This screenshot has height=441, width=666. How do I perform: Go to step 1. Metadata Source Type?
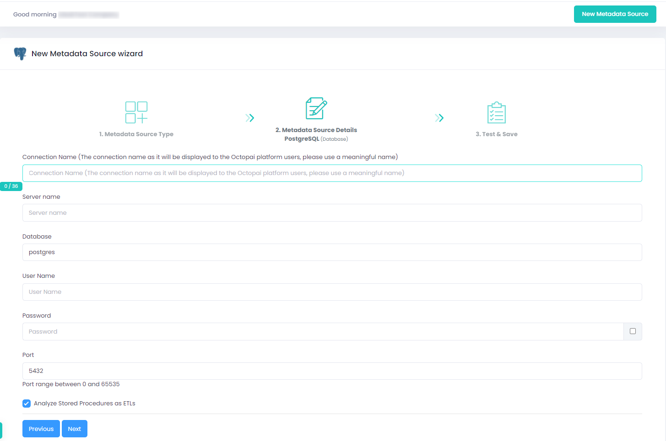[x=136, y=134]
